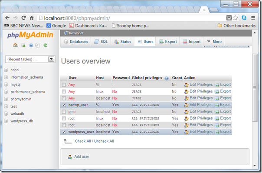Click the phpMyAdmin Home icon
The width and height of the screenshot is (262, 173).
pos(15,45)
